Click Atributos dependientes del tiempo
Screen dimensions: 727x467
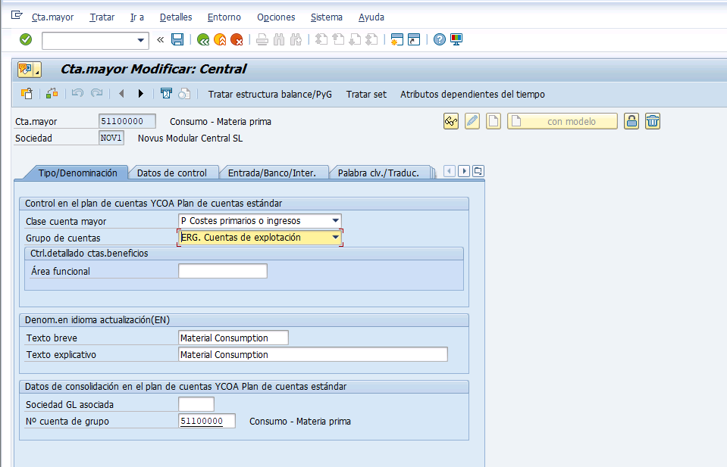coord(472,95)
